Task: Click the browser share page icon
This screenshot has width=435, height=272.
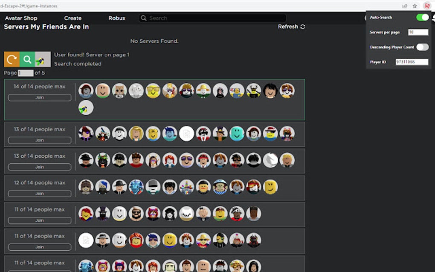Action: 405,6
